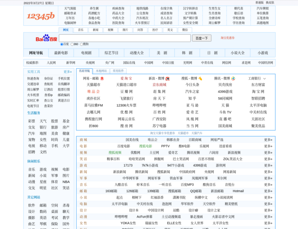Switch to 普通版 at top right
The height and width of the screenshot is (229, 298).
pos(259,3)
